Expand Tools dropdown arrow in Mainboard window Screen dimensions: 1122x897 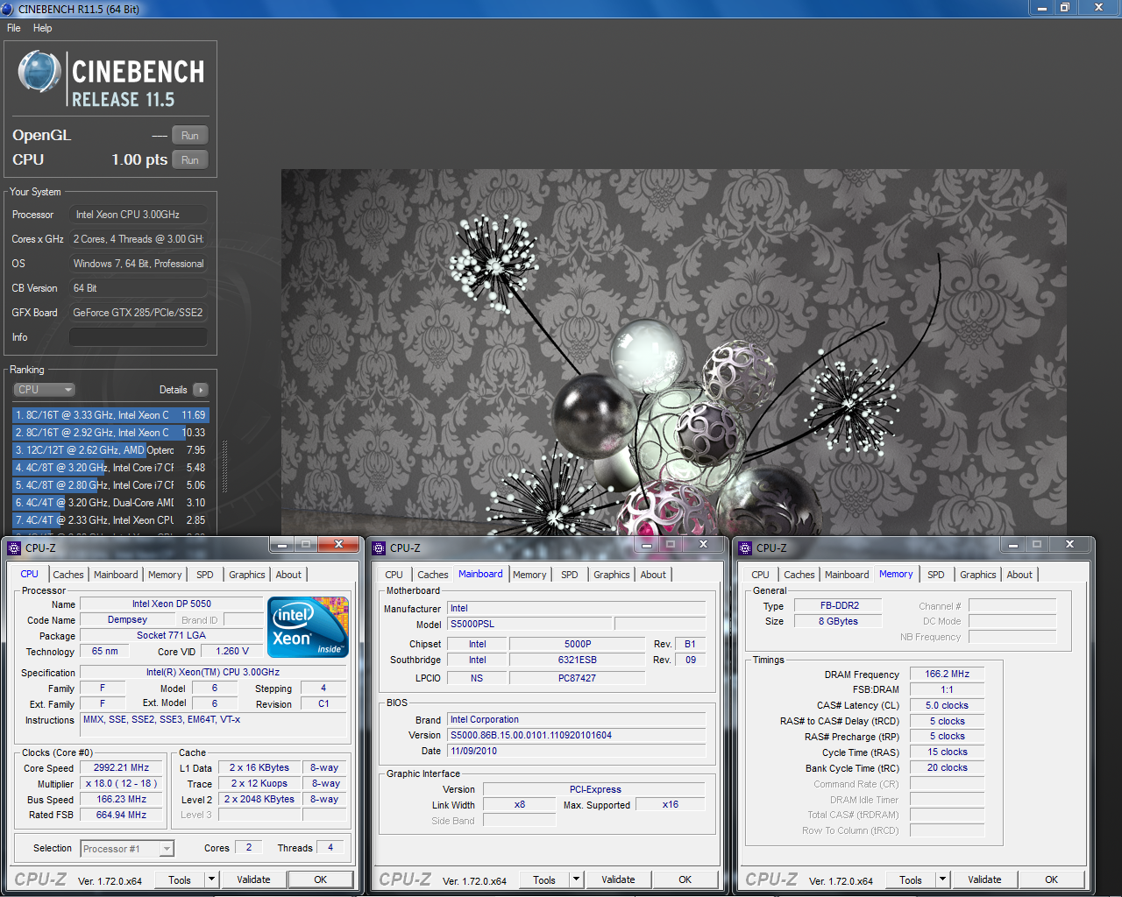(576, 879)
